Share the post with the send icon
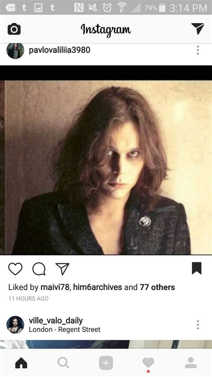This screenshot has width=212, height=377. point(63,269)
